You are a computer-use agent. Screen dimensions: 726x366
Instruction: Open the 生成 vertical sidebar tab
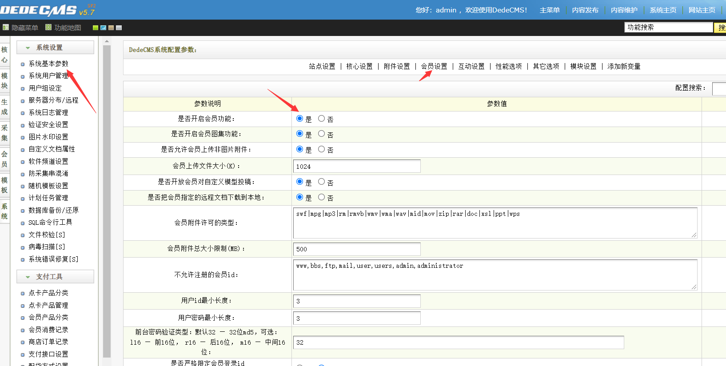4,107
